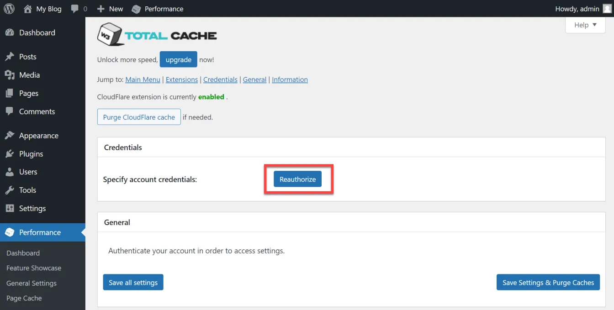Click the Purge CloudFlare cache button

[139, 117]
